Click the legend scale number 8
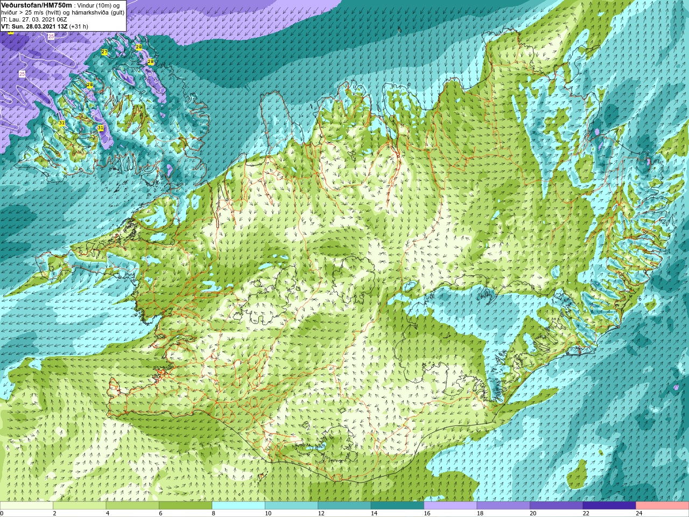Viewport: 689px width, 517px height. click(214, 513)
